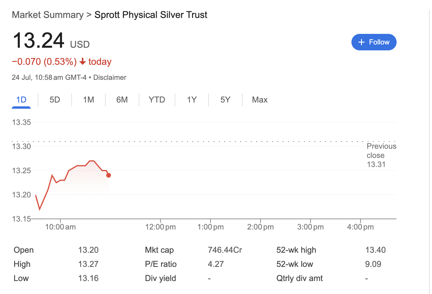Click the red current-price dot on chart

click(109, 175)
